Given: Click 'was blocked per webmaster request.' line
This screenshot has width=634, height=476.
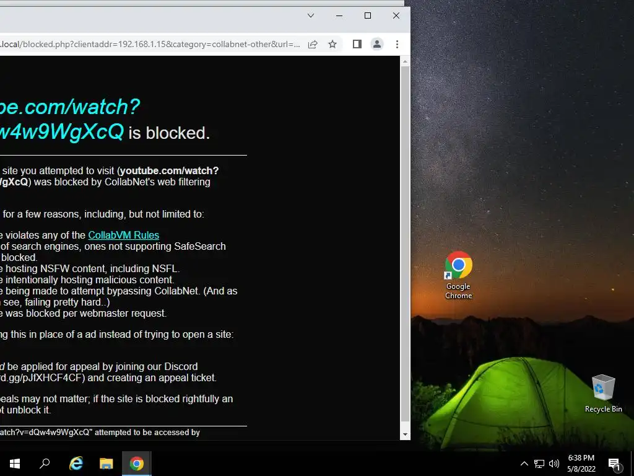Looking at the screenshot, I should point(85,313).
